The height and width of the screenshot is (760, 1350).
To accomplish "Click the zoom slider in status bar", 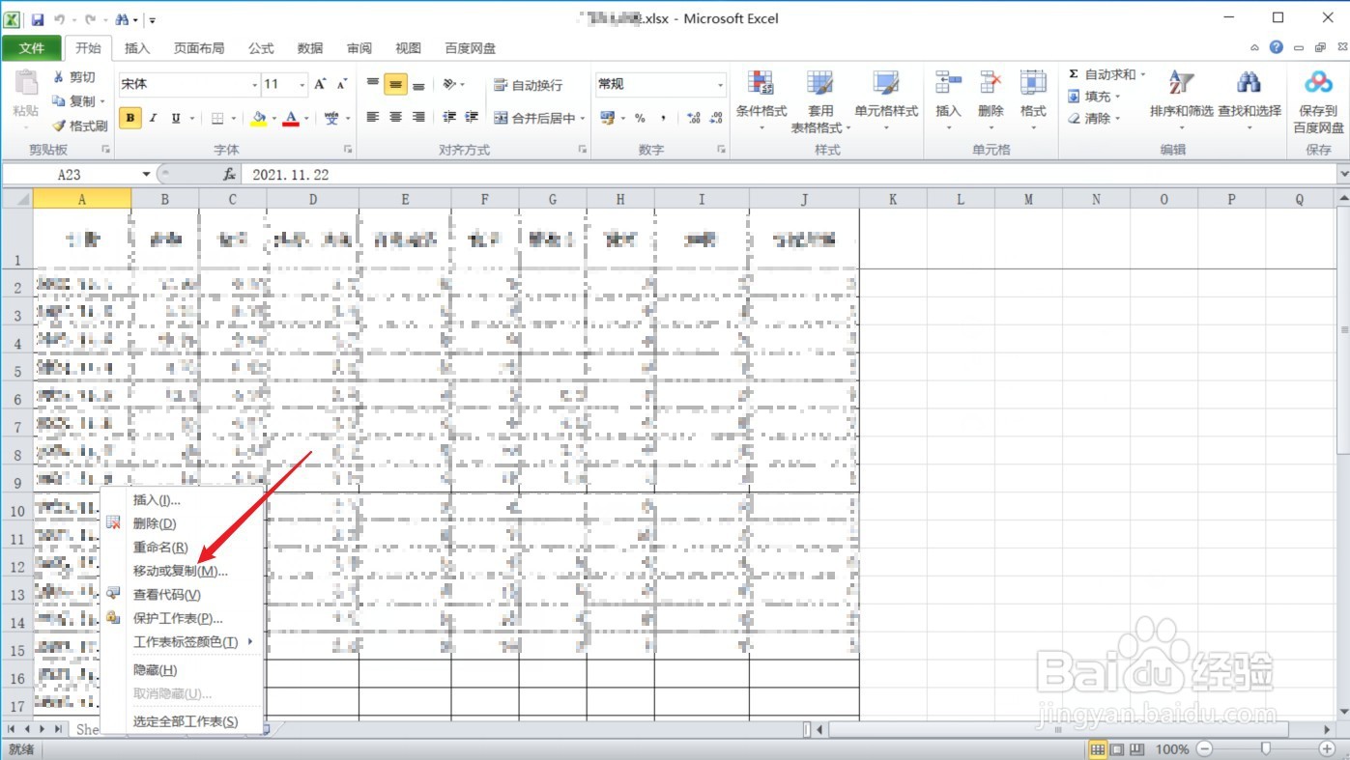I will (1266, 748).
